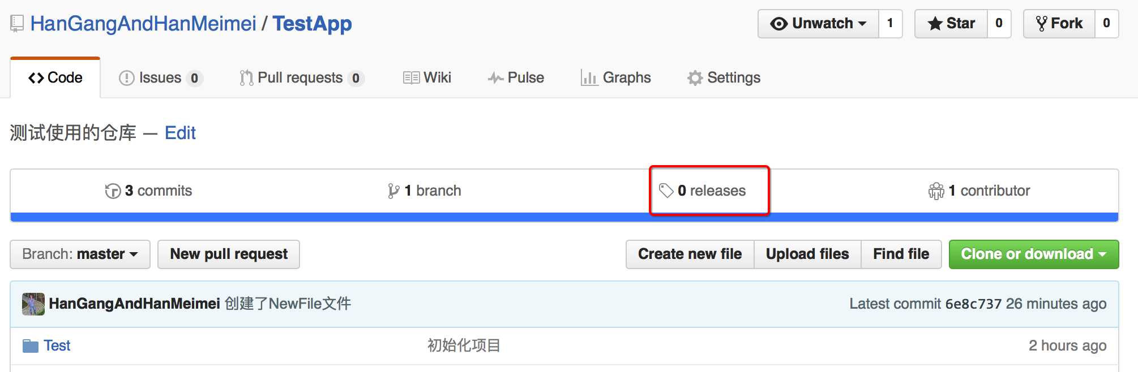1138x372 pixels.
Task: Click the New pull request button
Action: [229, 254]
